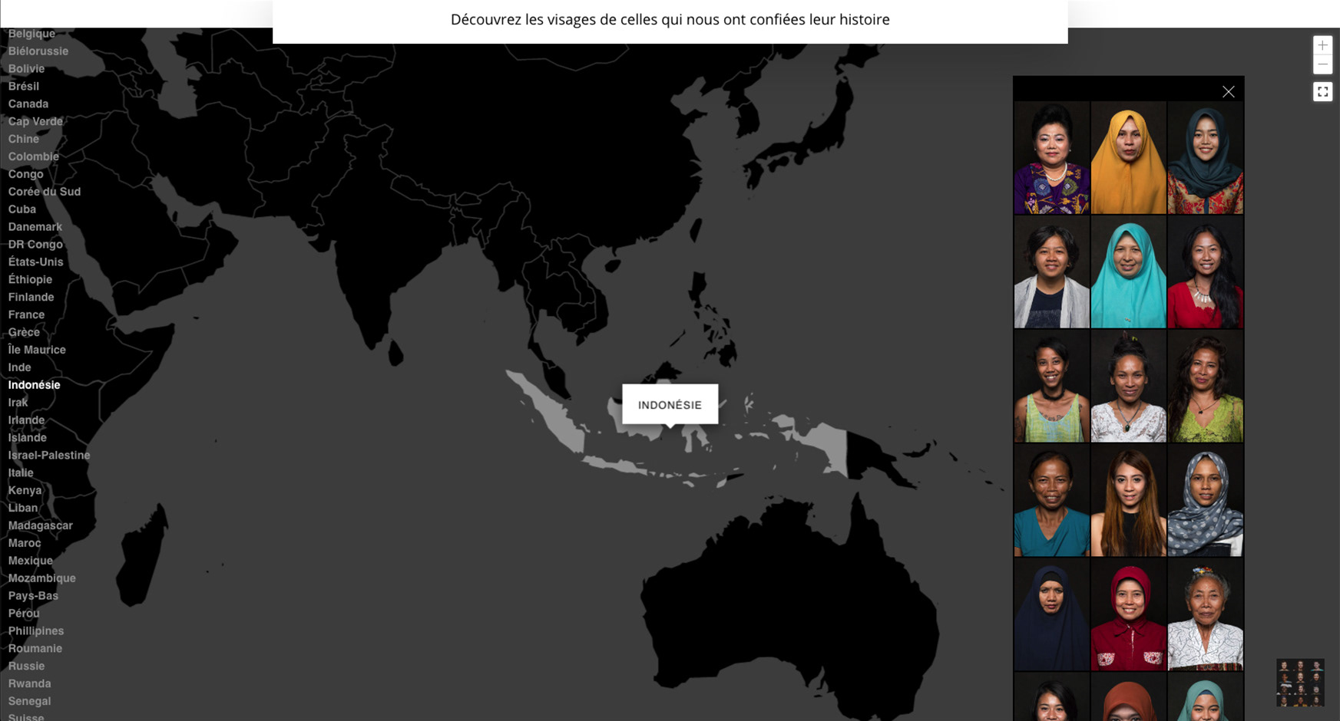Pick Mexique from the country list
Viewport: 1340px width, 721px height.
coord(31,561)
